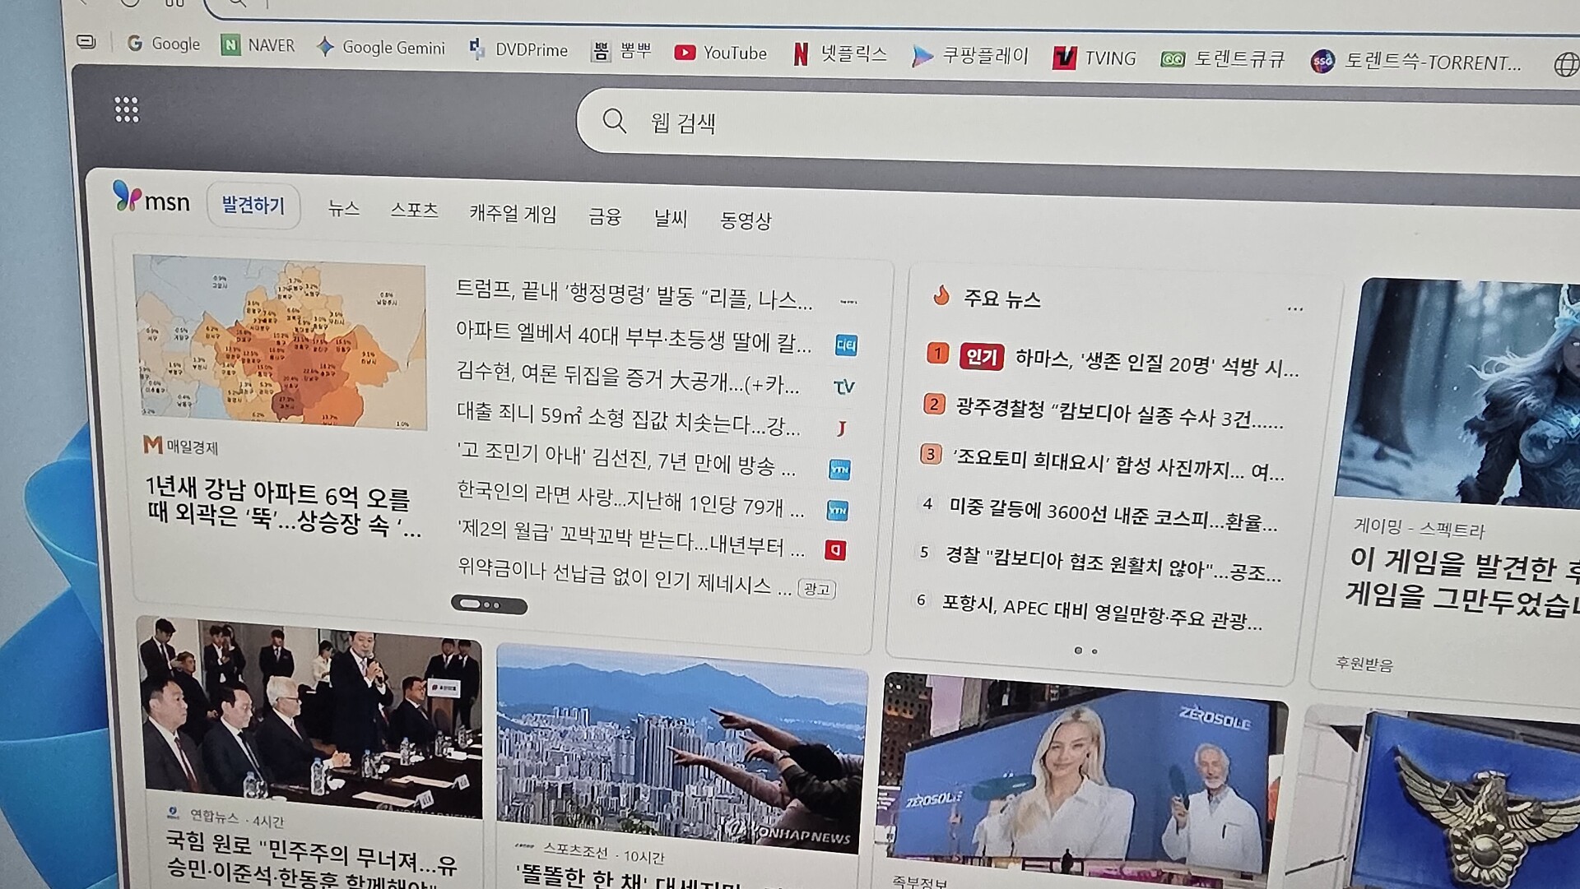The height and width of the screenshot is (889, 1580).
Task: Open the NAVER bookmark
Action: pyautogui.click(x=258, y=45)
